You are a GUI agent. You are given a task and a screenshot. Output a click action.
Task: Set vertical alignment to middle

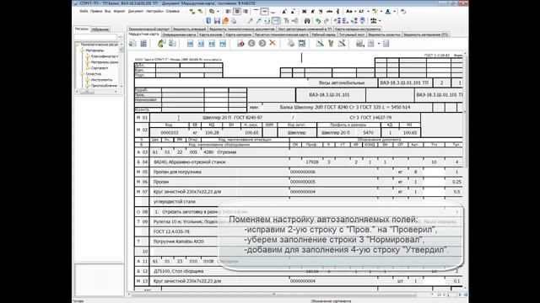click(x=264, y=11)
